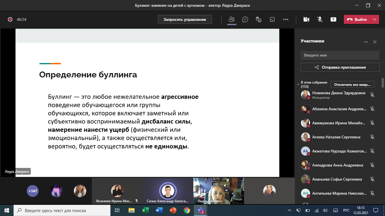Expand the dropdown arrow next to Выйти
Viewport: 385px width, 216px height.
375,19
